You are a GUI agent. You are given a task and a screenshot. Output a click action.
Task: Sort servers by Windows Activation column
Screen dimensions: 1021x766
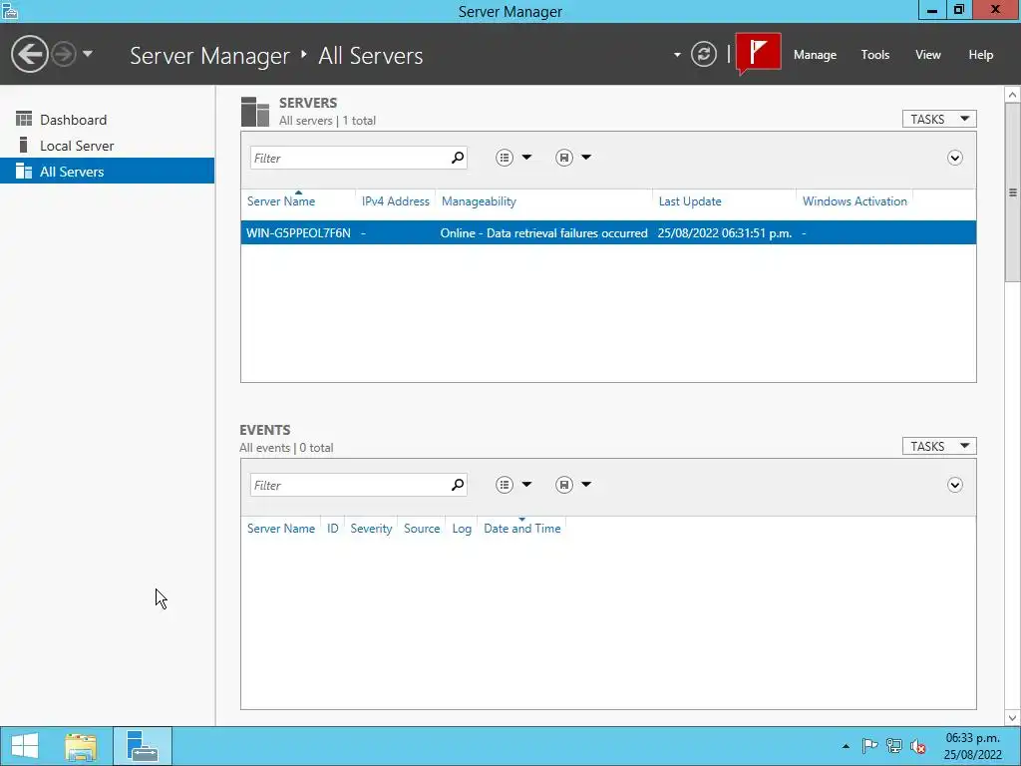854,201
